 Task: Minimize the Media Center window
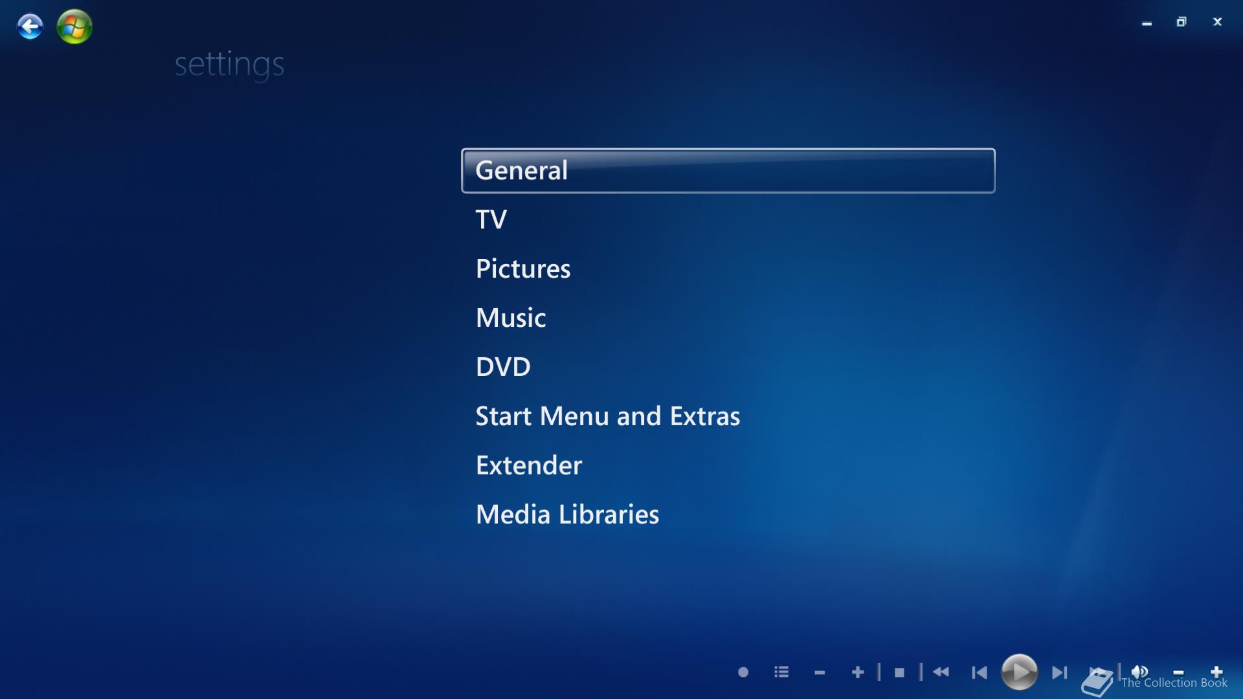click(x=1147, y=23)
